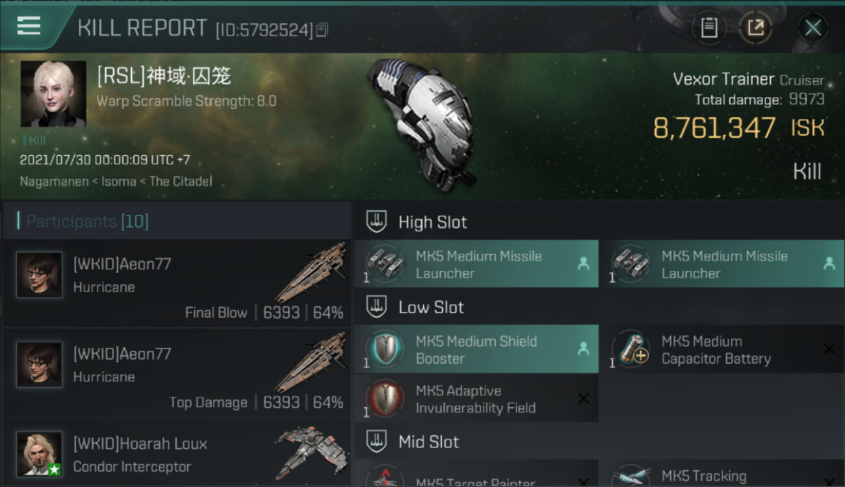Click the victim pilot portrait
The image size is (845, 487).
53,94
